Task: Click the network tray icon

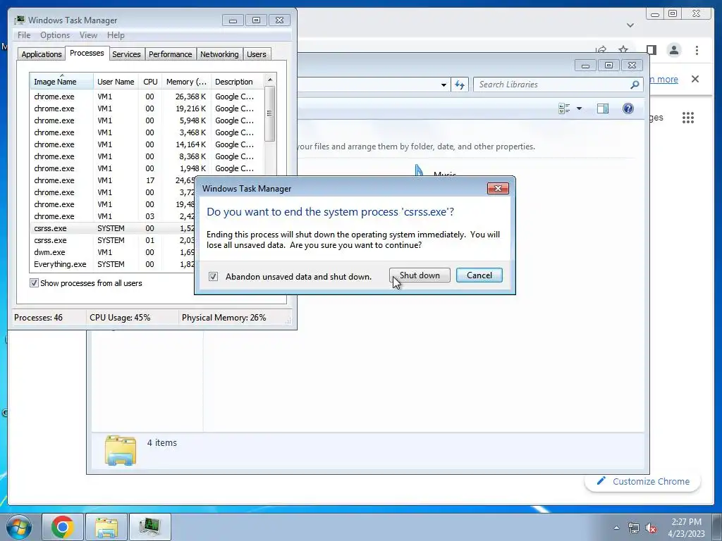Action: [x=634, y=528]
